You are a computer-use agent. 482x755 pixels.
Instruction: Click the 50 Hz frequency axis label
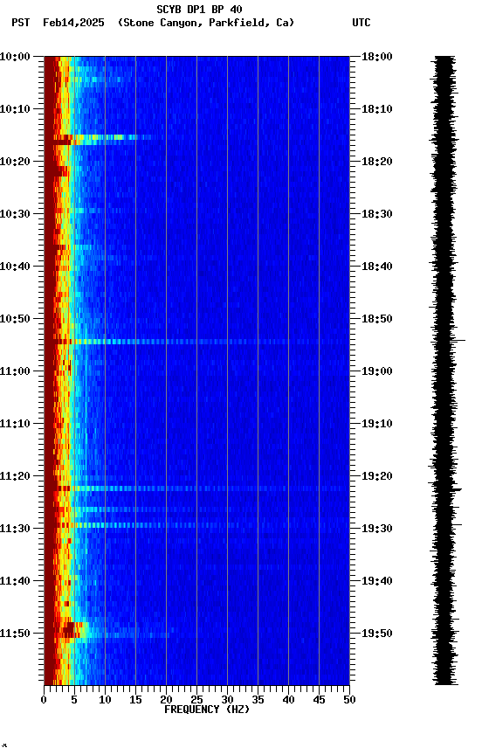coord(350,701)
